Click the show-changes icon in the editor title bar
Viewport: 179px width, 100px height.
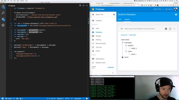coord(84,6)
